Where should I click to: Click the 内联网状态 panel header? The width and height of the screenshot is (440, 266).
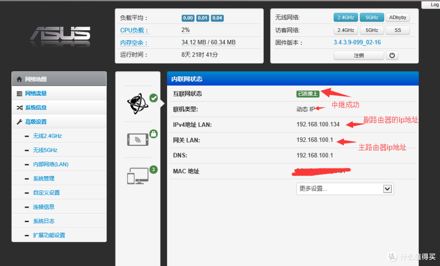point(293,79)
